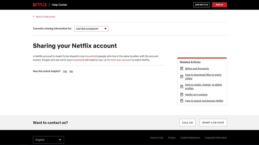259x145 pixels.
Task: Click the back arrow icon beside Help Home
Action: click(x=34, y=16)
